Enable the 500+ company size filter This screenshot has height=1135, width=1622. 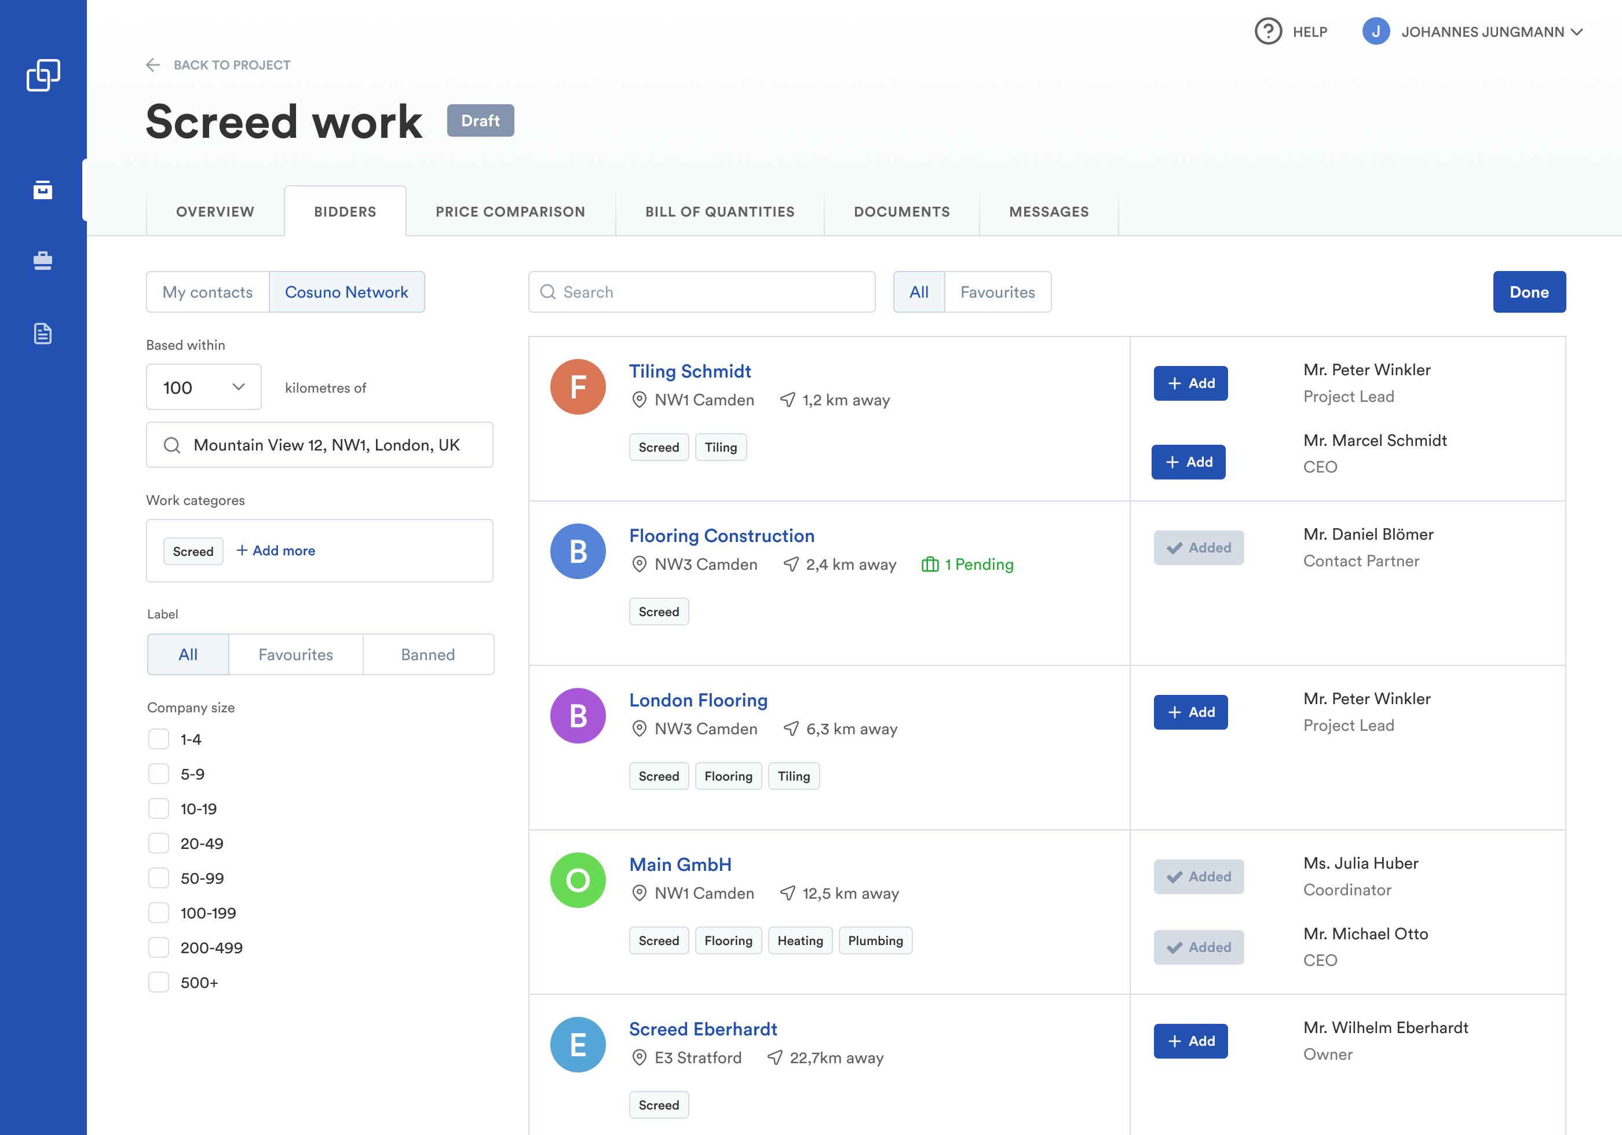[158, 982]
